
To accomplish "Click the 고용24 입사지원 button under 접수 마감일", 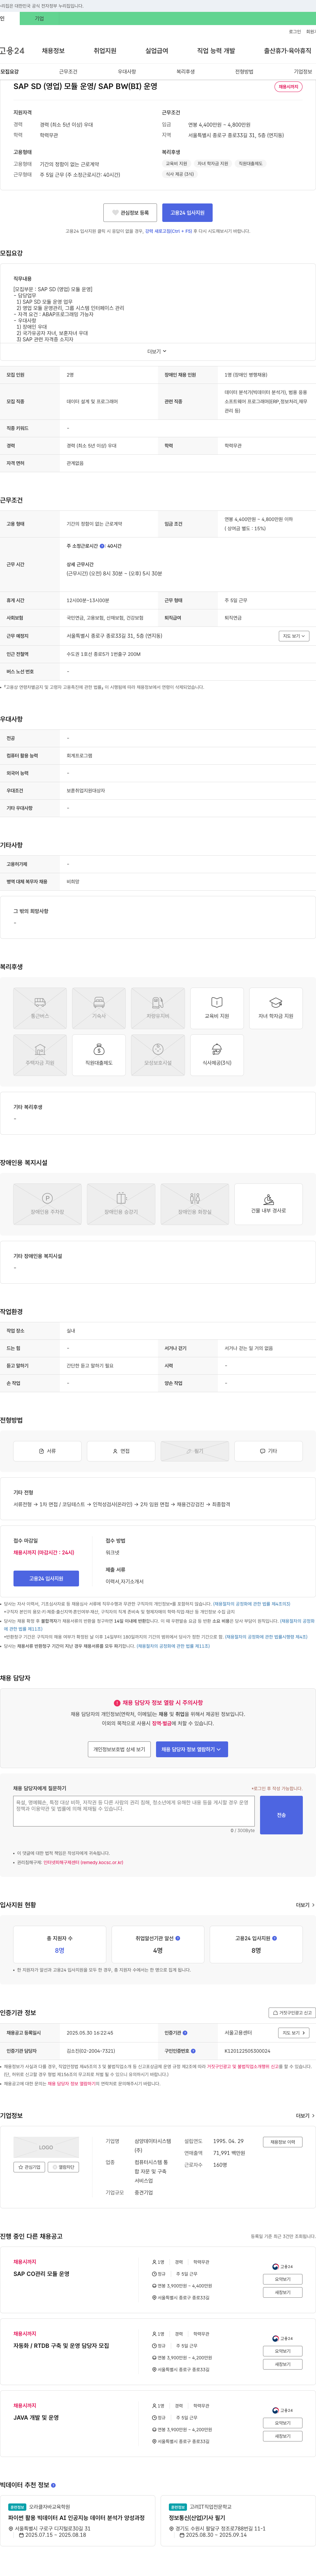I will (x=46, y=1578).
